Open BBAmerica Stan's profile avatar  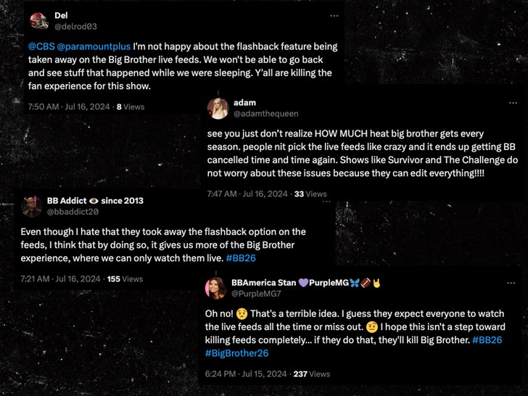pyautogui.click(x=215, y=287)
